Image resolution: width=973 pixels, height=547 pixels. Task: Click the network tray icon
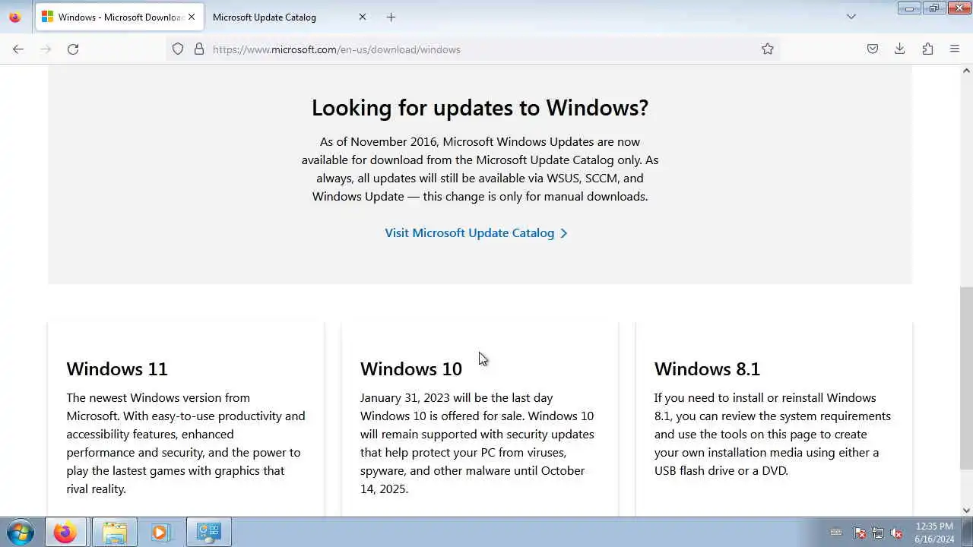coord(878,533)
